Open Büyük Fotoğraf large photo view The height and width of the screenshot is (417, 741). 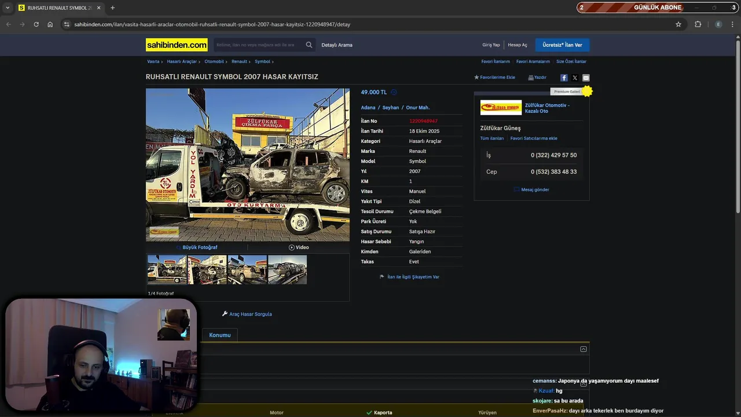tap(197, 247)
